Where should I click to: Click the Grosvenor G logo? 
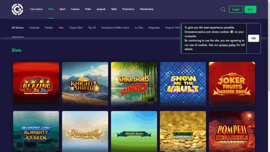coord(17,9)
